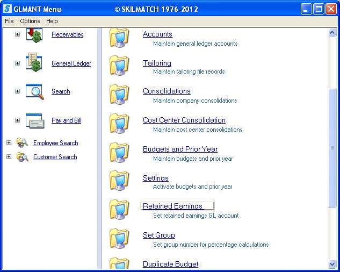
Task: Click 'Set retained earnings GL account' description
Action: click(196, 216)
